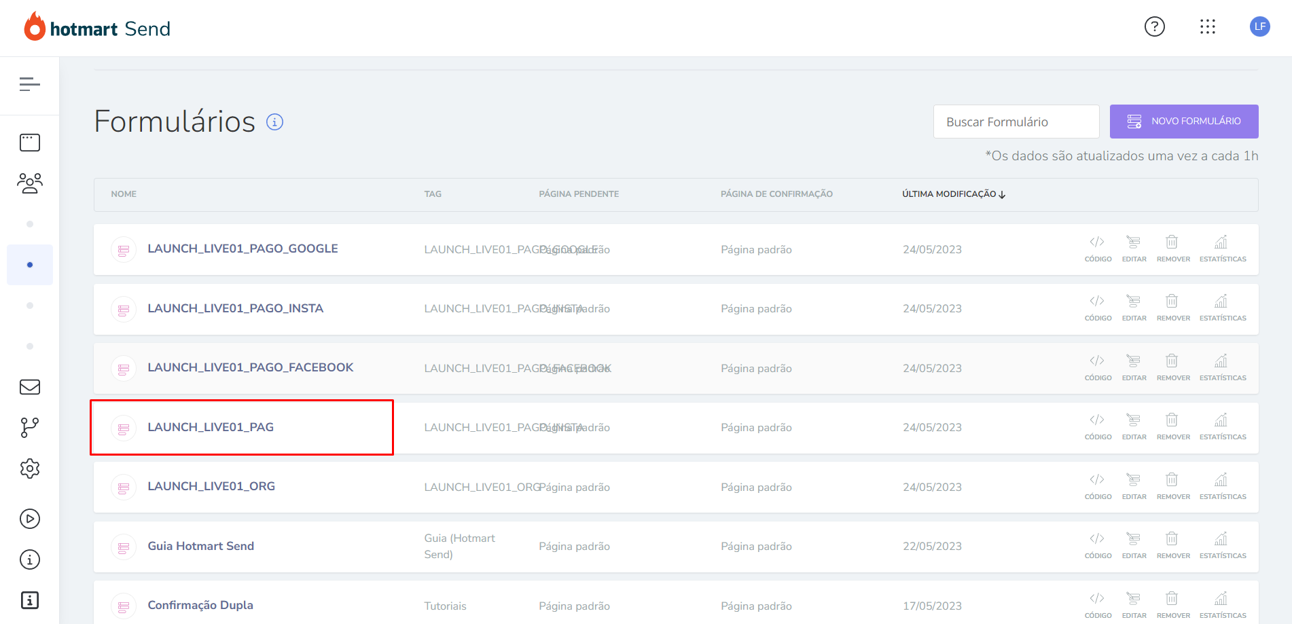The width and height of the screenshot is (1292, 624).
Task: Edit the LAUNCH_LIVE01_ORG form
Action: point(1134,487)
